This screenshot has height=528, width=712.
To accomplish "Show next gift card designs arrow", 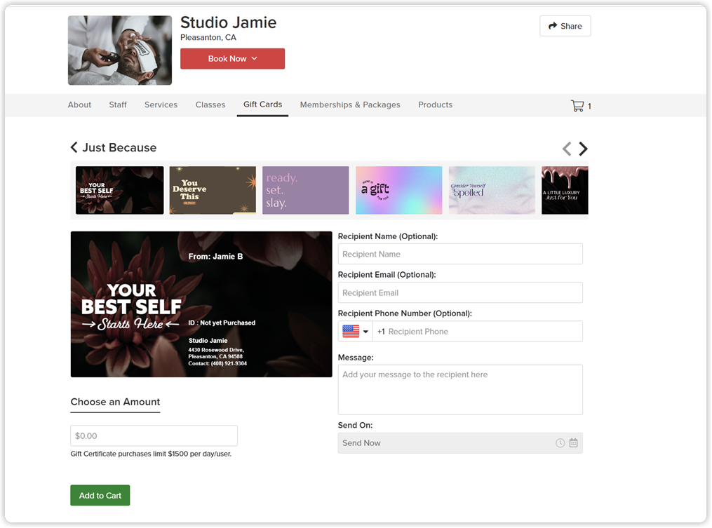I will click(584, 149).
